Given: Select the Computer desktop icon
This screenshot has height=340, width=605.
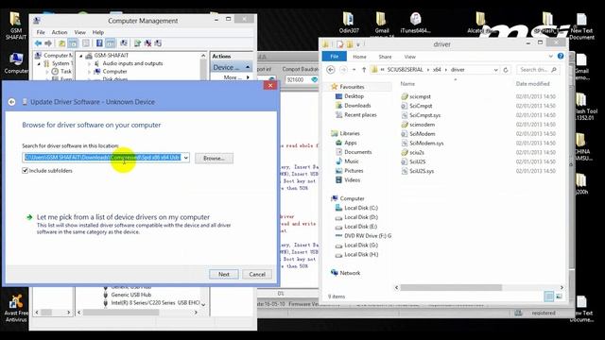Looking at the screenshot, I should point(16,62).
